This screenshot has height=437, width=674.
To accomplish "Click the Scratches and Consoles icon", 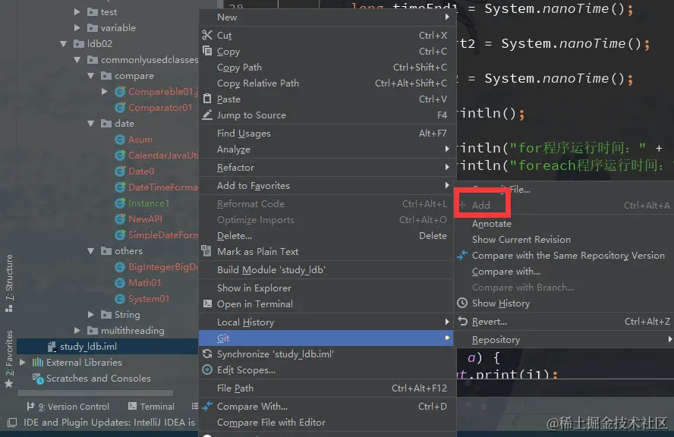I will (38, 379).
